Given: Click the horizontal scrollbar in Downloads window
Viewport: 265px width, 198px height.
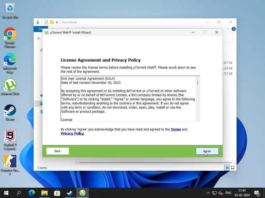Looking at the screenshot, I should (x=155, y=163).
